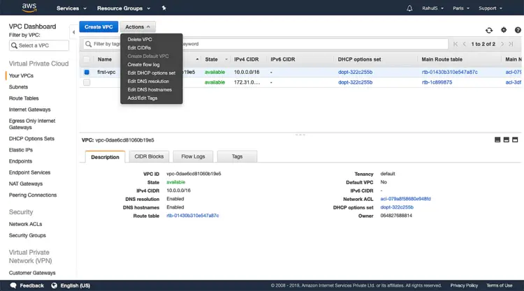Open the Paris region dropdown

pyautogui.click(x=461, y=8)
